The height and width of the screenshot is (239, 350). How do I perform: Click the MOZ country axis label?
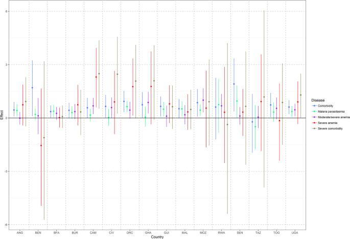203,233
